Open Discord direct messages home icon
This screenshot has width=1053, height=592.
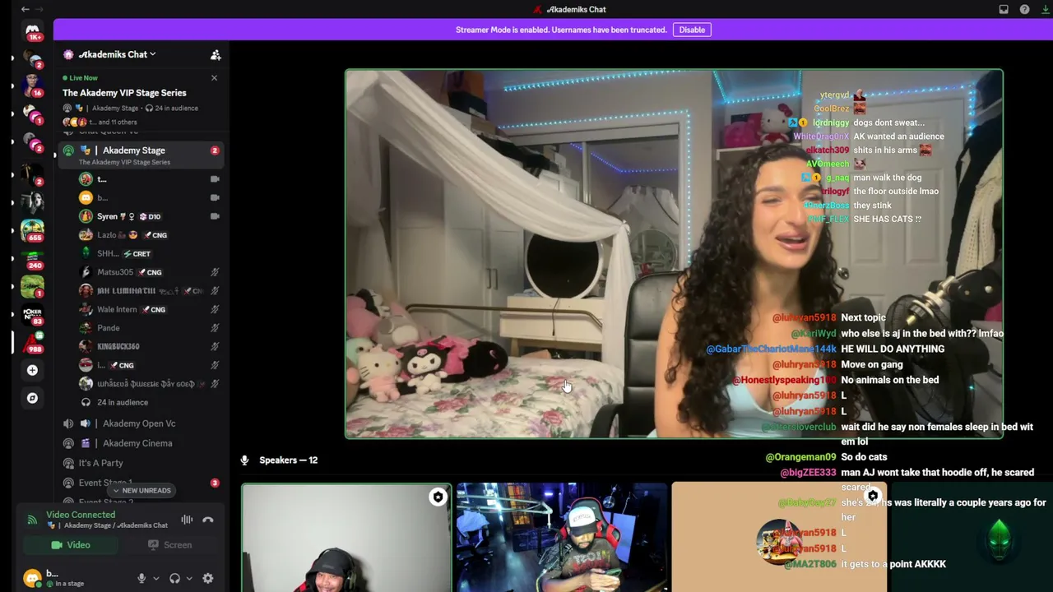[x=32, y=31]
